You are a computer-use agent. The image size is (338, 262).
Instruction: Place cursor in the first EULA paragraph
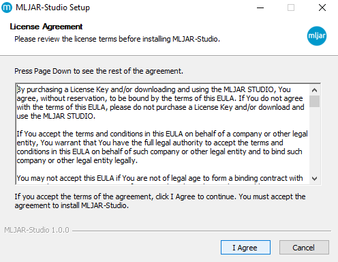point(160,103)
